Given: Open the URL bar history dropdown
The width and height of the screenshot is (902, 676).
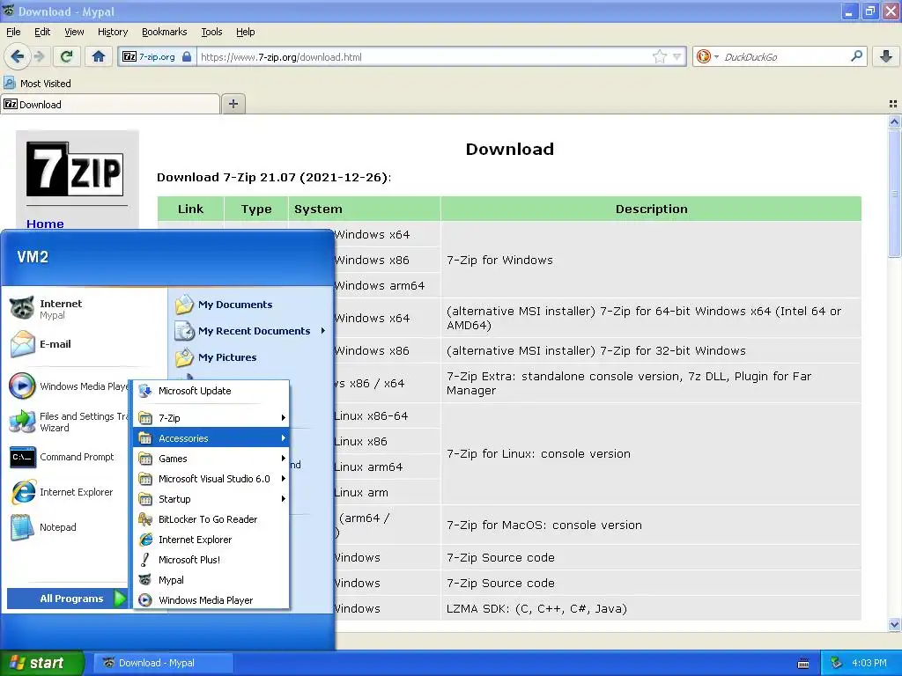Looking at the screenshot, I should (677, 56).
